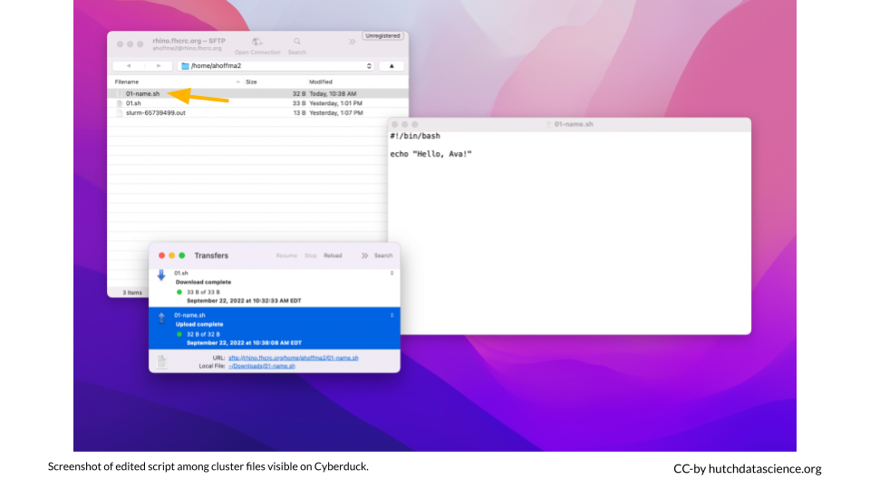Click the blue download arrow for 01.sh
The width and height of the screenshot is (870, 489).
(161, 275)
